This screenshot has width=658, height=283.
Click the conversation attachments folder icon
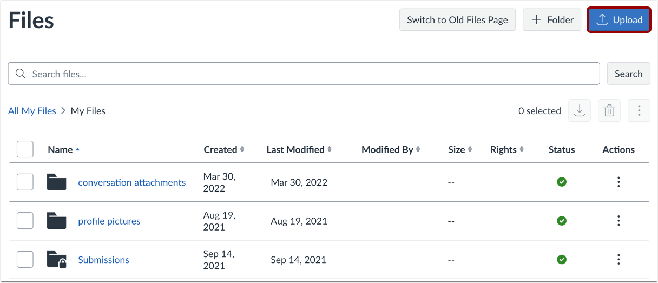(56, 182)
